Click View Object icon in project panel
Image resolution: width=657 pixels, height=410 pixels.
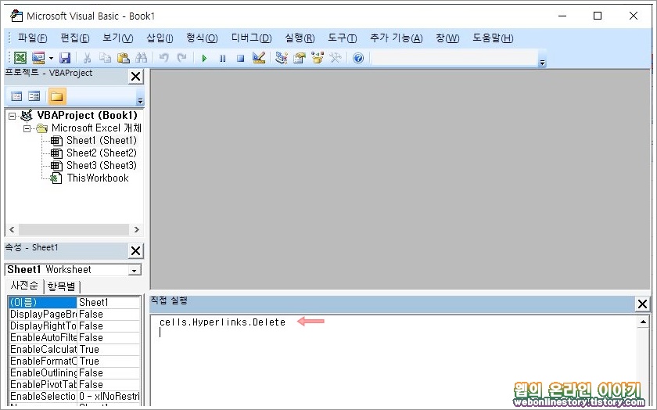coord(34,96)
